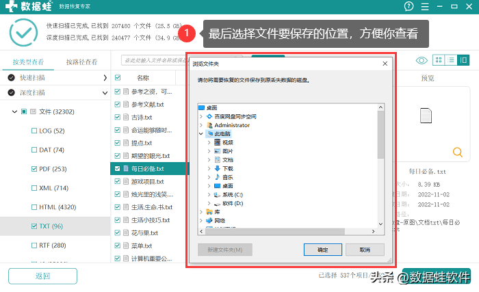Image resolution: width=479 pixels, height=292 pixels.
Task: Click the 名称 column header
Action: pos(142,78)
